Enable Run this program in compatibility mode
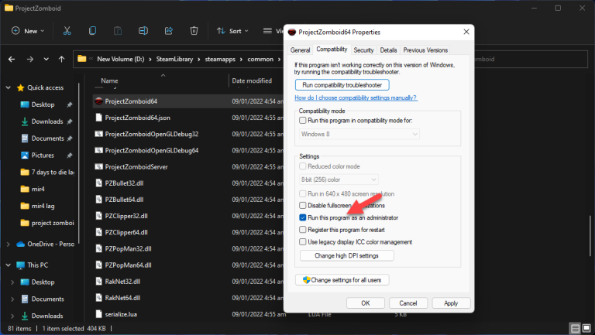 [302, 121]
